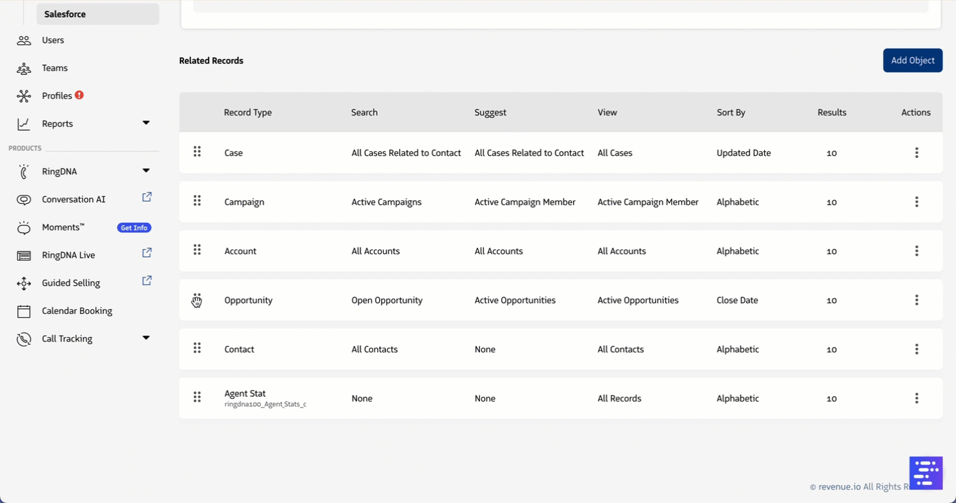Open Profiles via its branching icon
The width and height of the screenshot is (956, 503).
coord(24,96)
